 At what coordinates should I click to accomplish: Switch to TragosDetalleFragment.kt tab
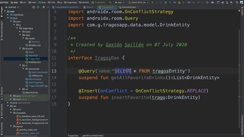click(66, 7)
